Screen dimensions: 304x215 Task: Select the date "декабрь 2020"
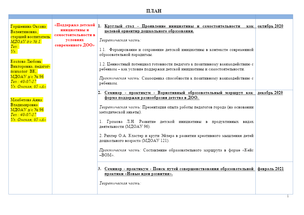point(270,92)
